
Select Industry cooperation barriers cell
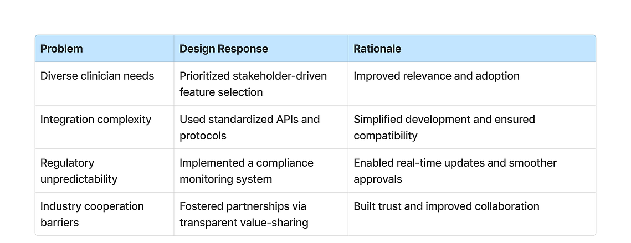click(x=104, y=214)
